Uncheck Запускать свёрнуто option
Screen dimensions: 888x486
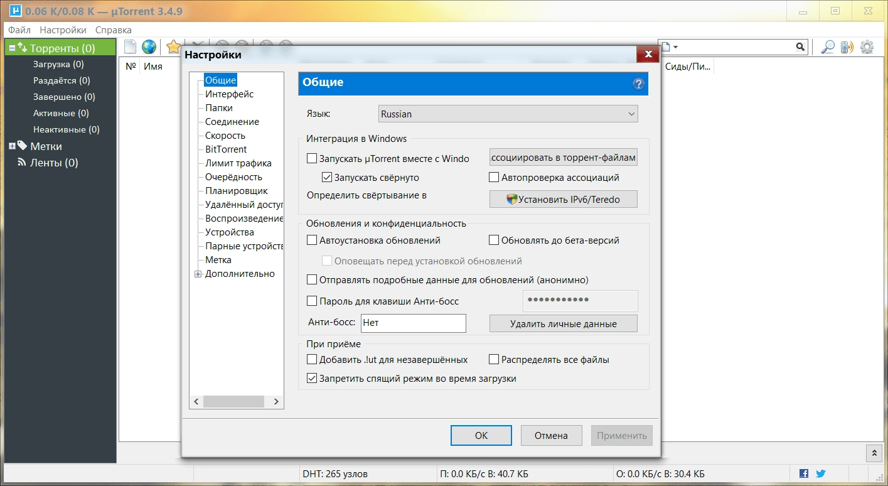[327, 176]
